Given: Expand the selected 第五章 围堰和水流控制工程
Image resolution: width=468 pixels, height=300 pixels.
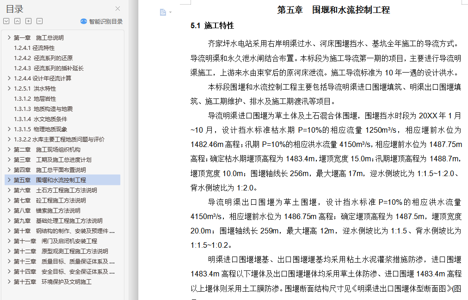Looking at the screenshot, I should tap(9, 180).
